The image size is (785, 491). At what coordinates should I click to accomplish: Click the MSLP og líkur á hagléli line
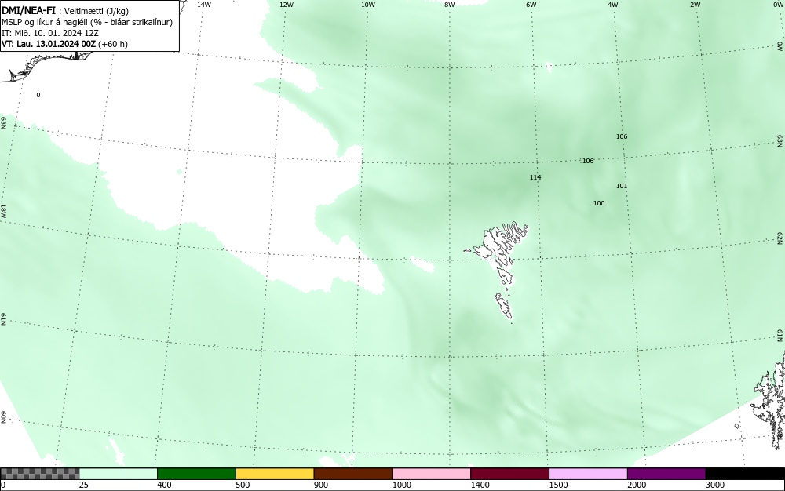(87, 22)
